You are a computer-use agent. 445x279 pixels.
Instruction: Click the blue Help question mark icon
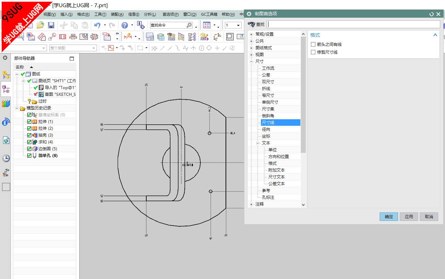click(x=125, y=25)
